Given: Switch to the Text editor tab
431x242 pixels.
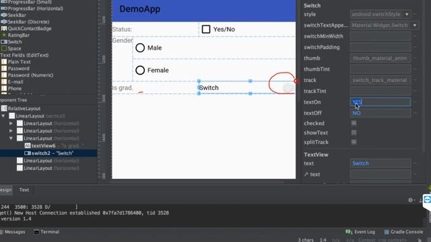Looking at the screenshot, I should [x=24, y=190].
